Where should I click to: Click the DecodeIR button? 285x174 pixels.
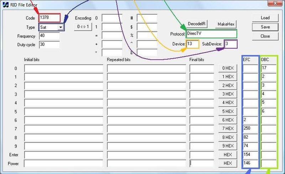tap(197, 24)
